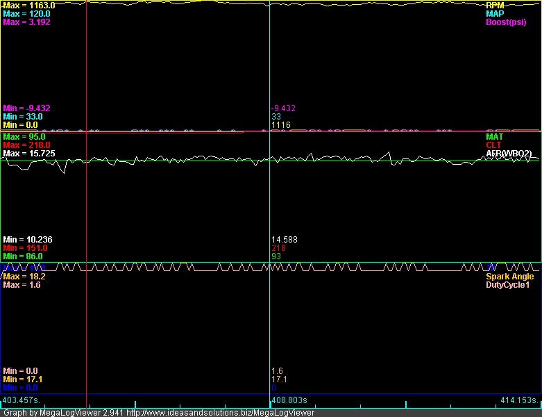This screenshot has height=417, width=542.
Task: Click the "Max = 15.725" AFR readout
Action: 29,154
